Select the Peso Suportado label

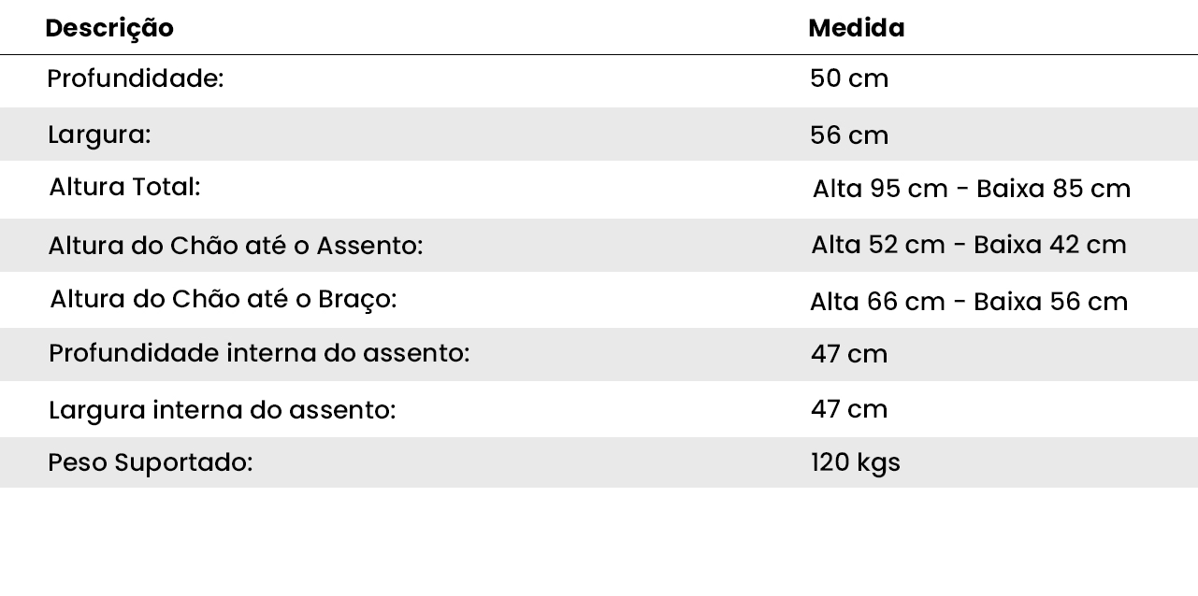point(151,462)
